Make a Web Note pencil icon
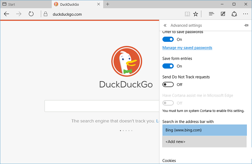 (x=223, y=14)
